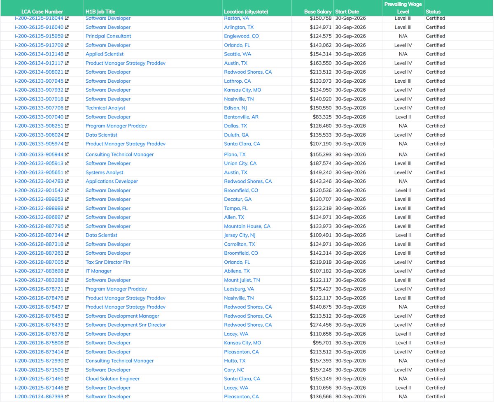The height and width of the screenshot is (402, 494).
Task: Click external-link icon beside case I-200-26135-916040
Action: pyautogui.click(x=67, y=27)
